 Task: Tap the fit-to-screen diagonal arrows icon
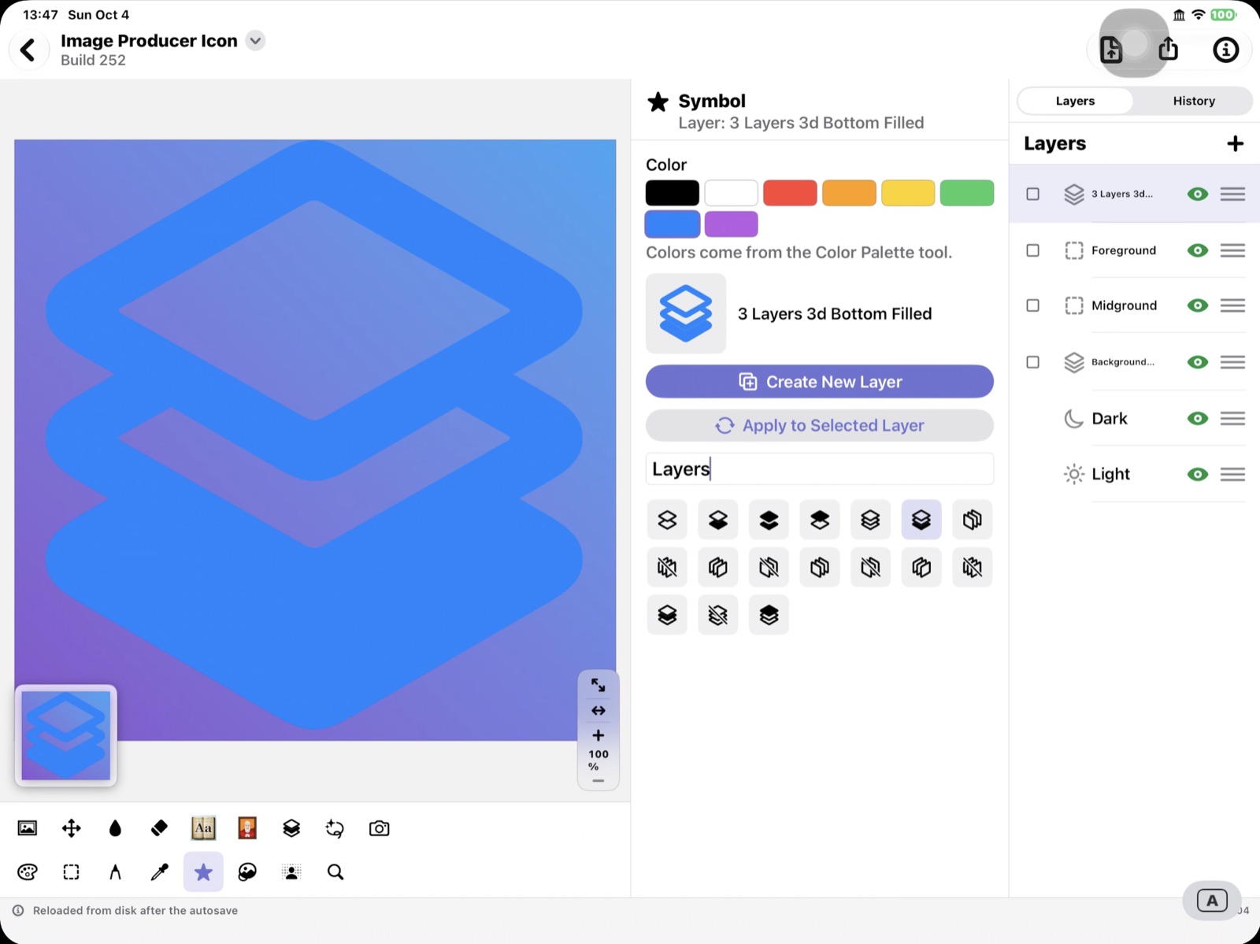[x=598, y=685]
